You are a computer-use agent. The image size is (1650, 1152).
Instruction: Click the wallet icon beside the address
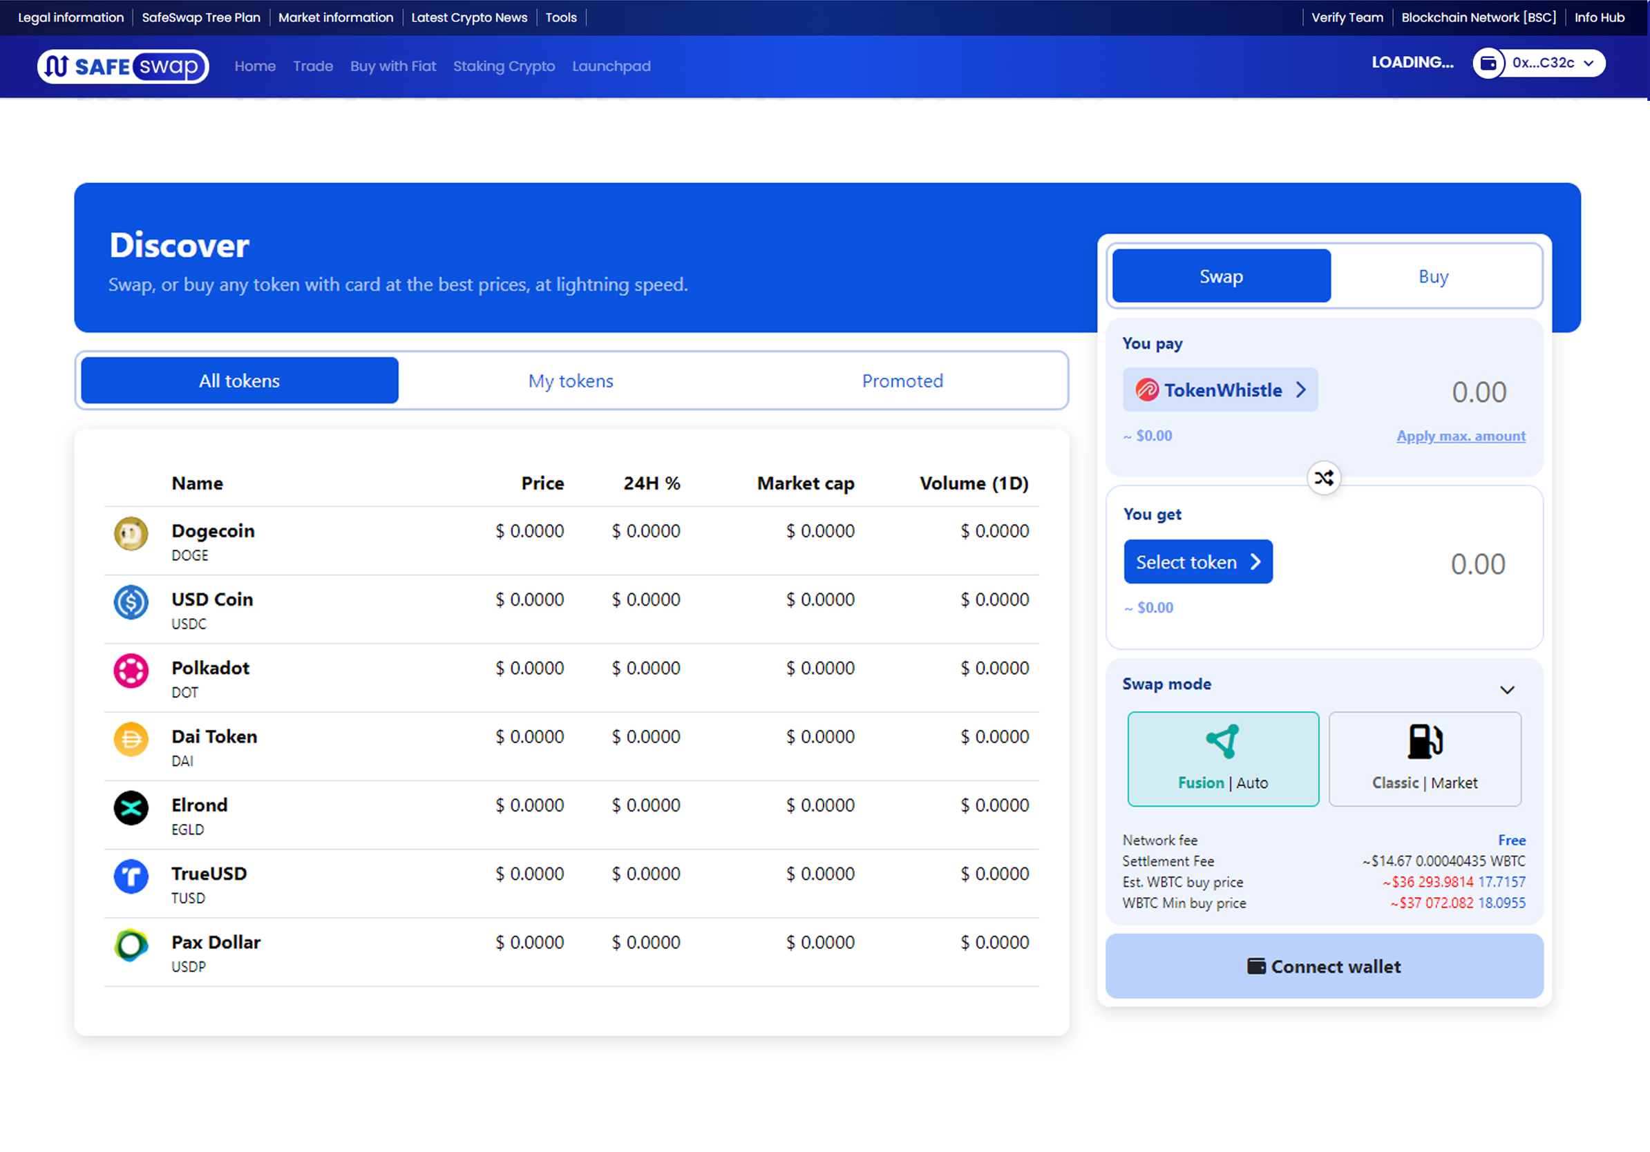point(1488,64)
